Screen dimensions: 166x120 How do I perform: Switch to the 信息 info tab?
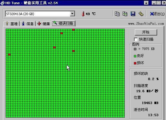[28, 23]
